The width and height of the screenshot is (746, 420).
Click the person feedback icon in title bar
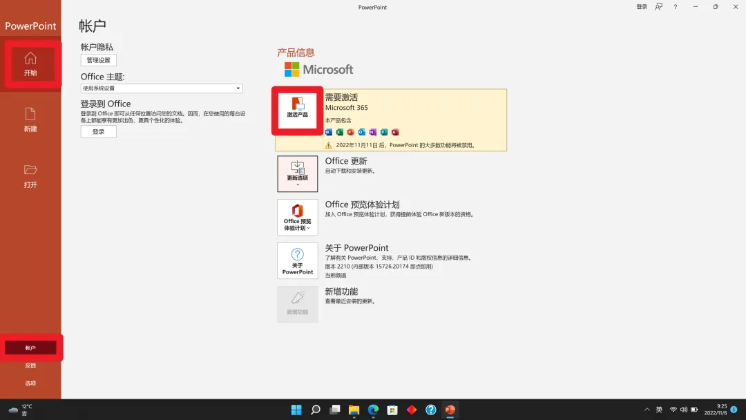(x=658, y=7)
